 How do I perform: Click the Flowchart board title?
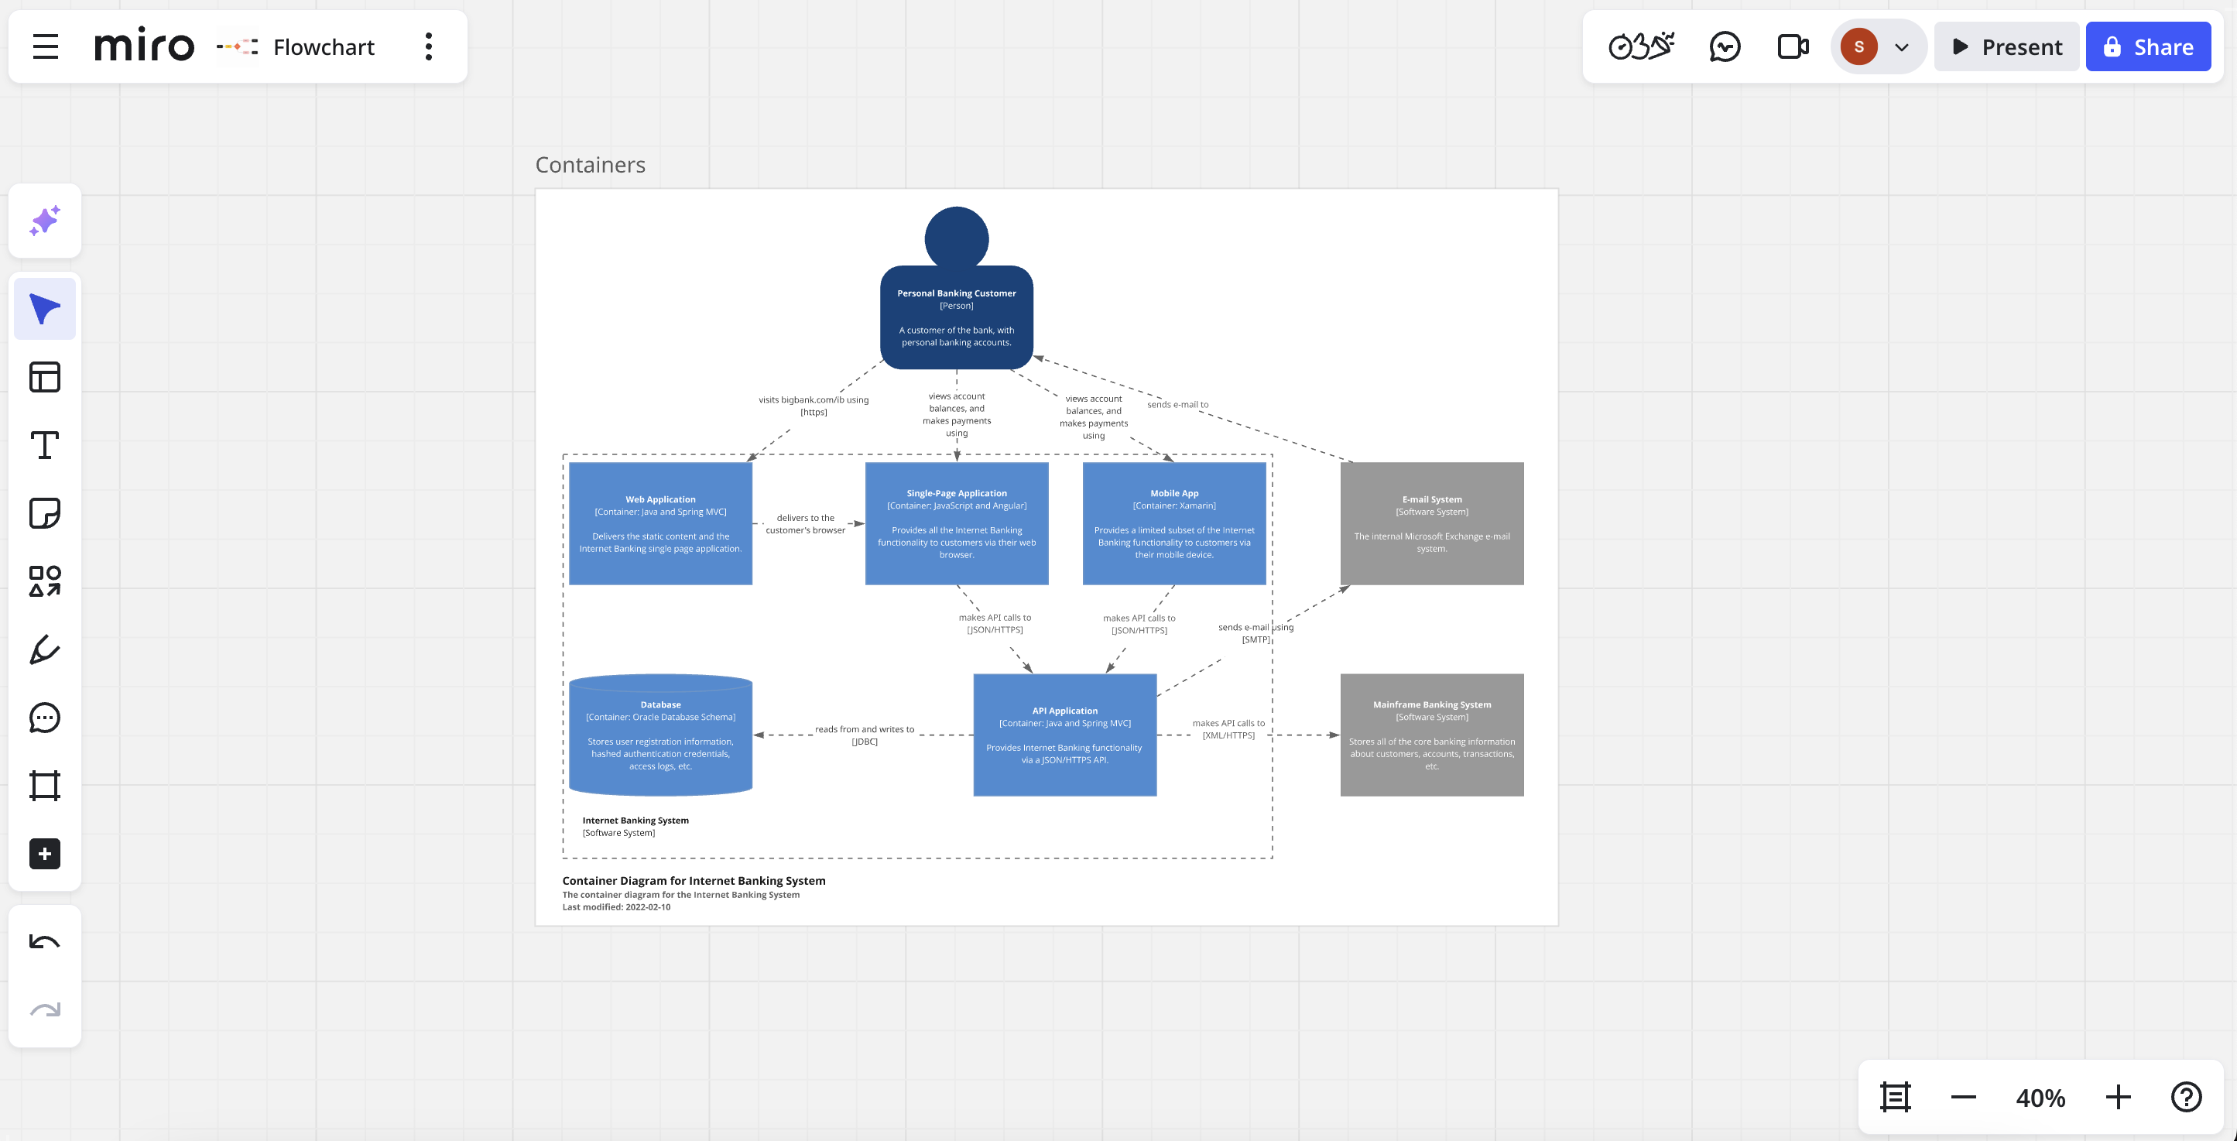coord(324,47)
